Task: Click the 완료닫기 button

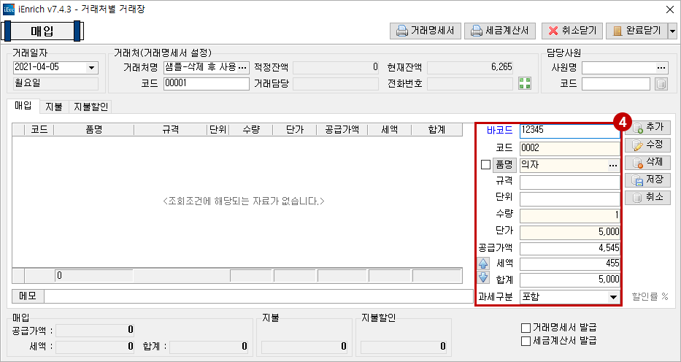Action: click(636, 31)
